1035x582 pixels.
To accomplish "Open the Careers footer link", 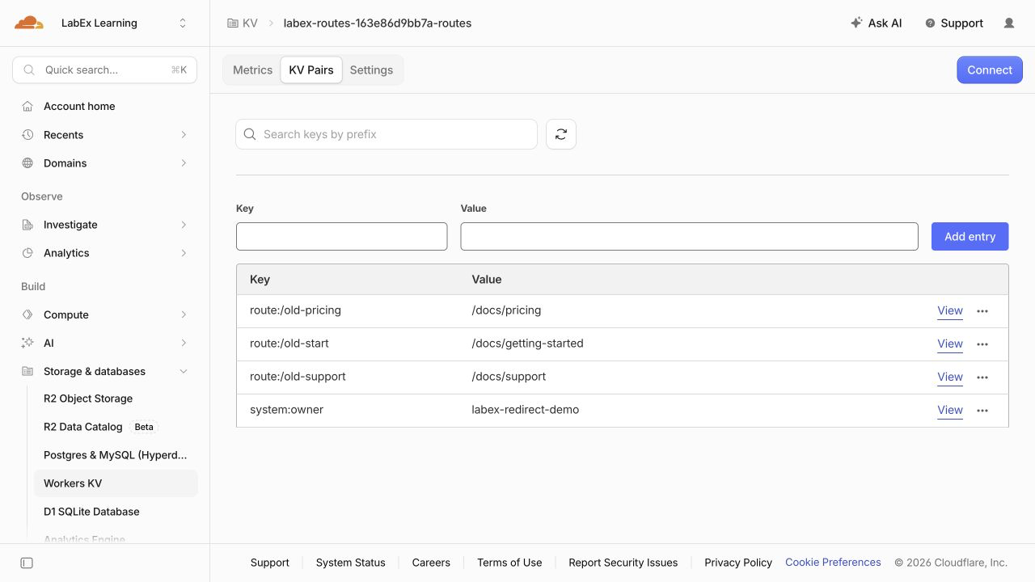I will click(x=431, y=563).
